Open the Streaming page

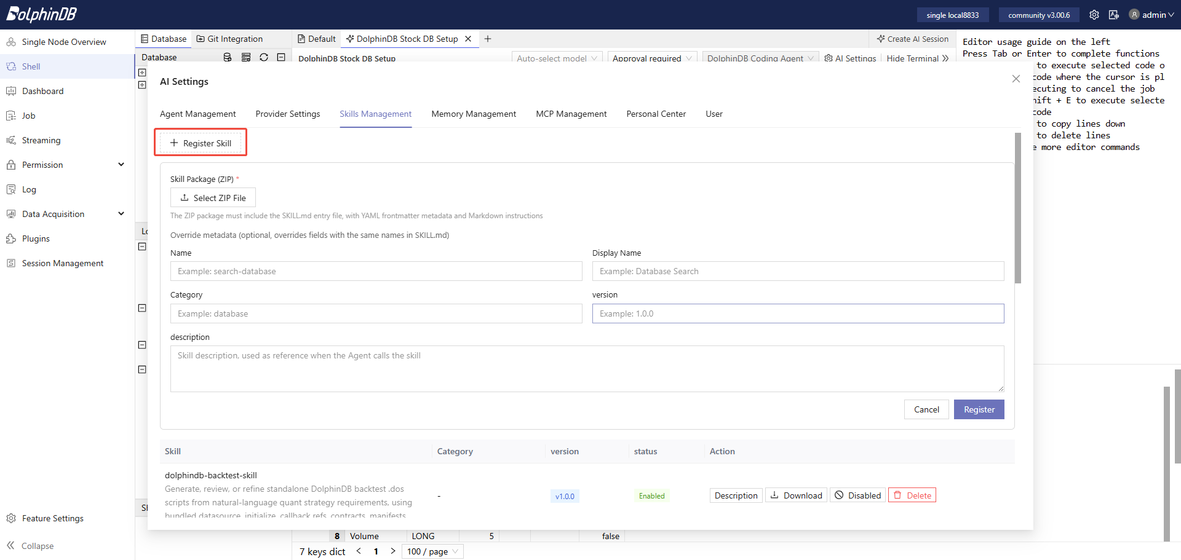41,140
